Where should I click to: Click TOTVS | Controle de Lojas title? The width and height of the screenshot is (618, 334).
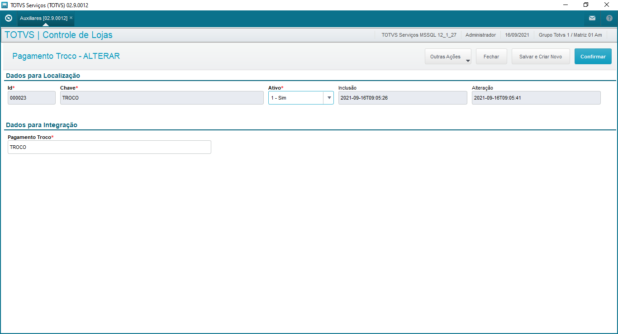click(x=58, y=35)
